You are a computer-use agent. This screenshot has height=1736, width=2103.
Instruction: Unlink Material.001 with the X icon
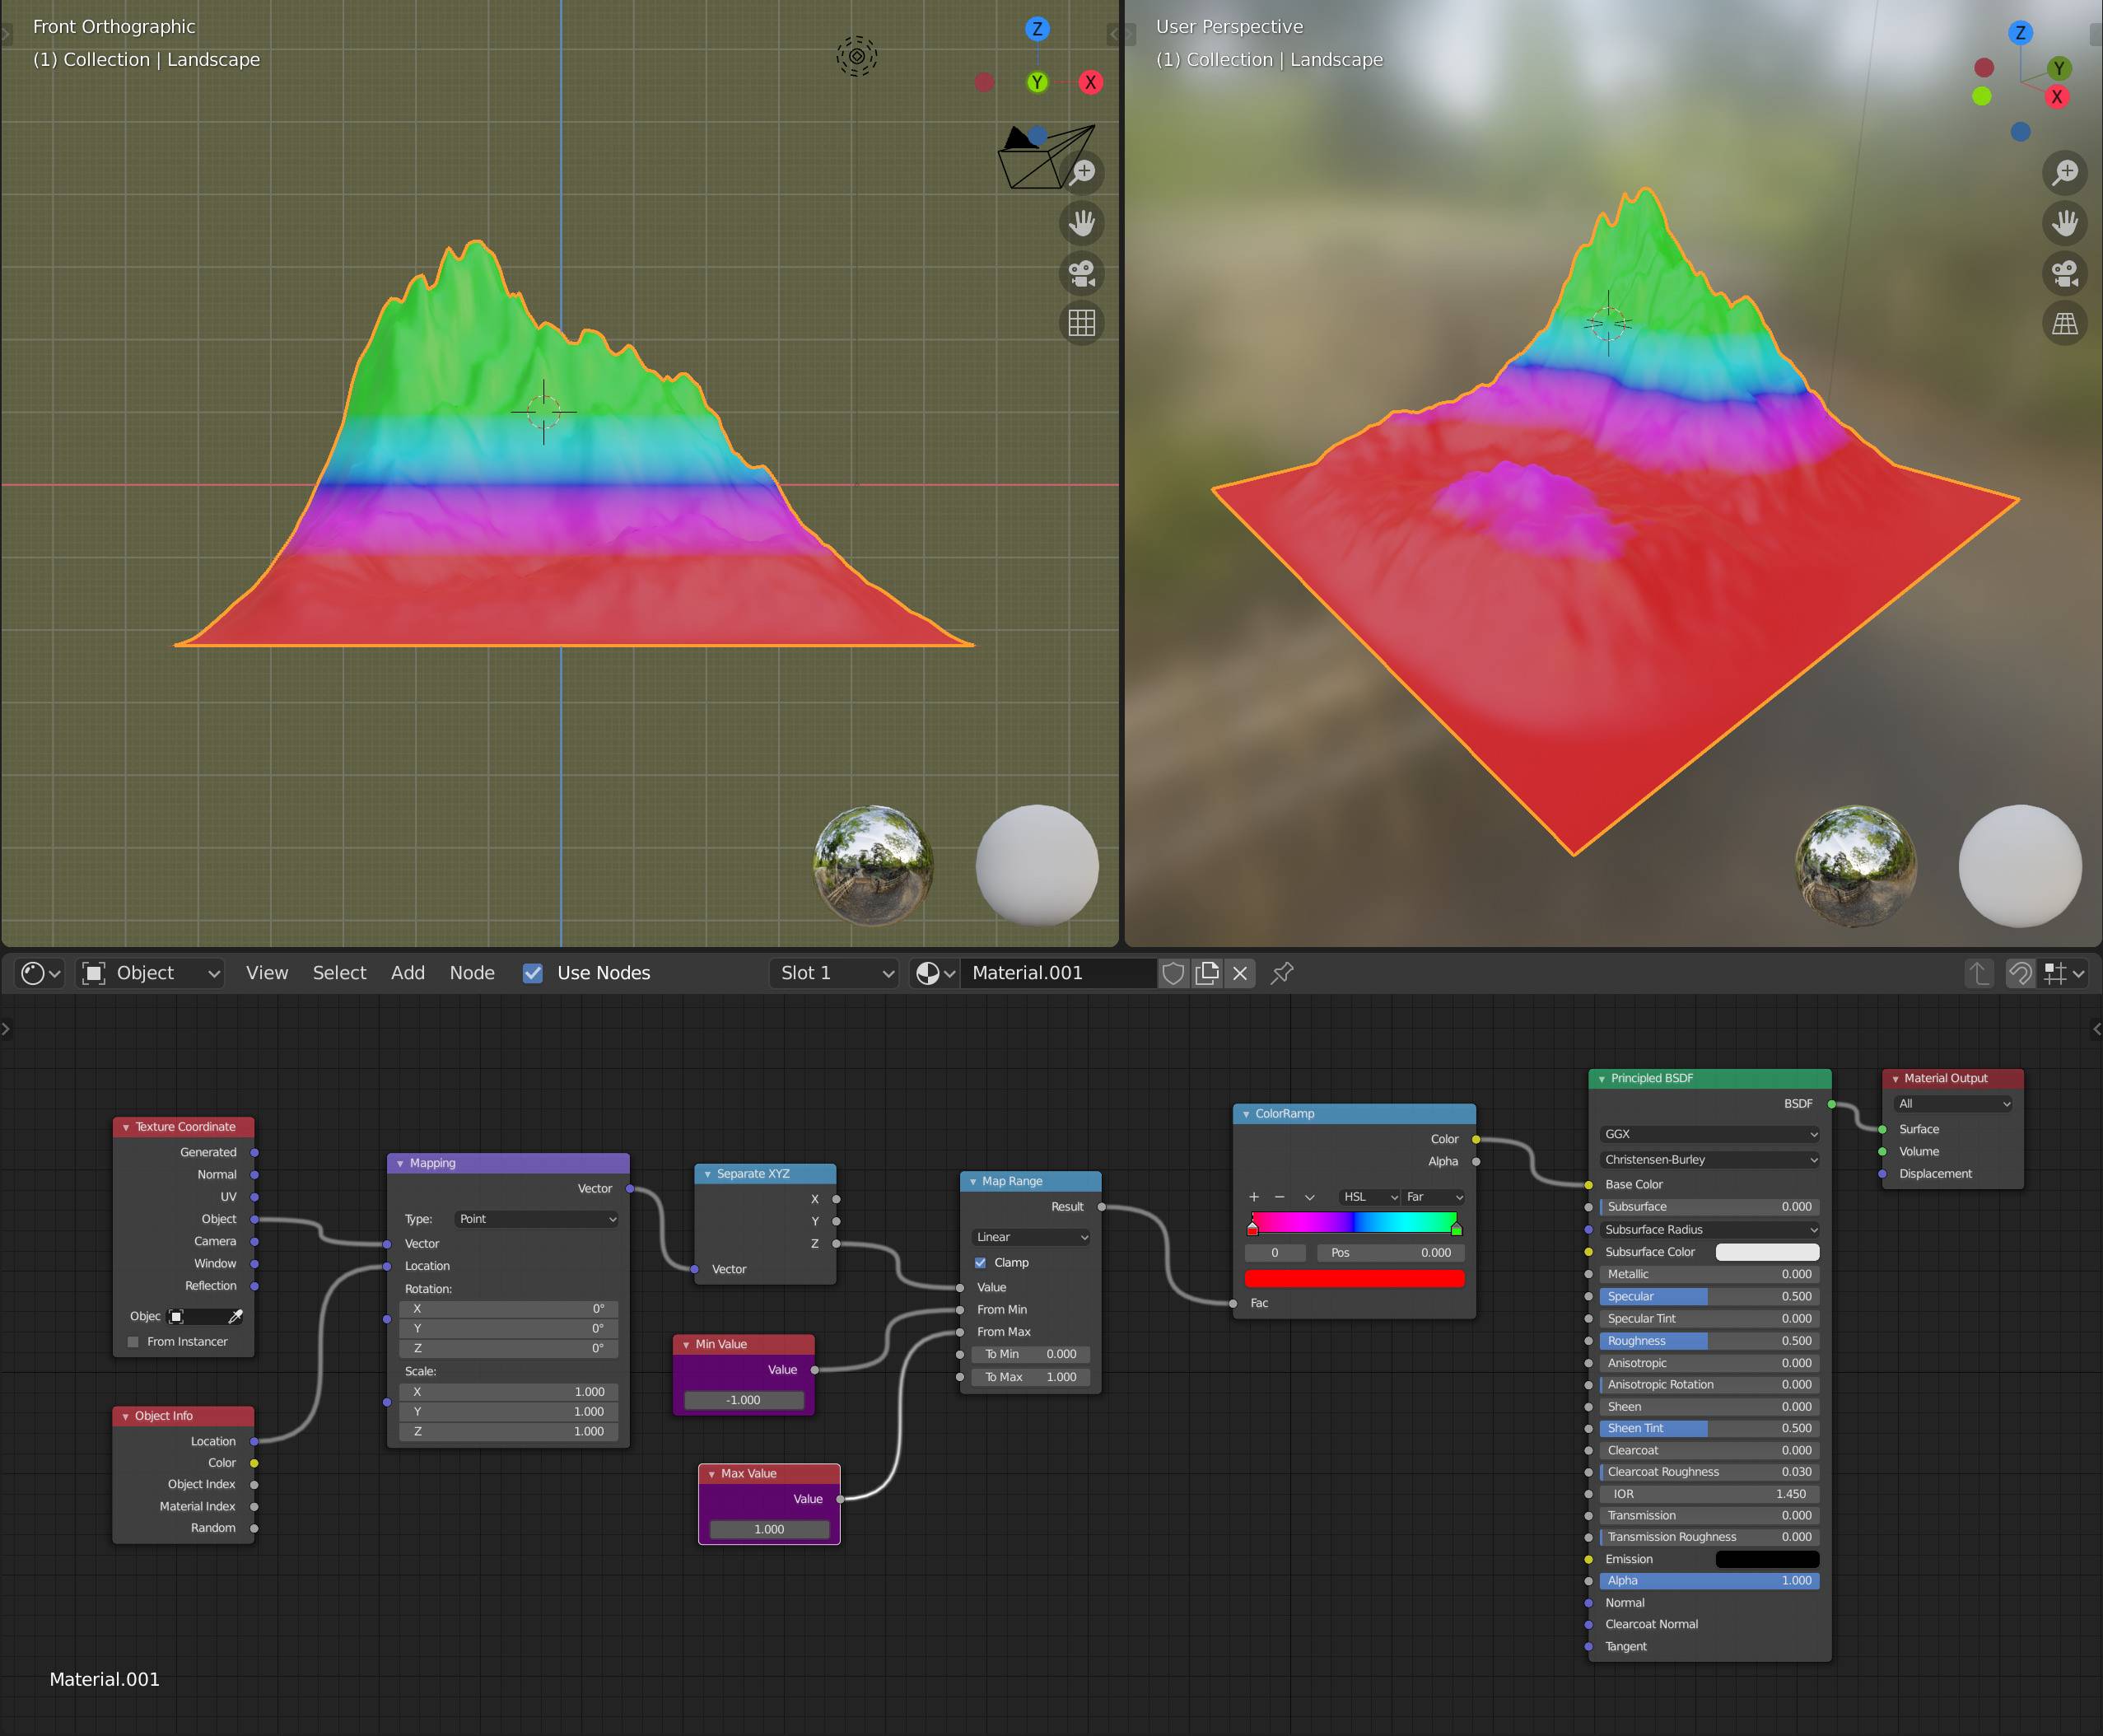point(1240,973)
